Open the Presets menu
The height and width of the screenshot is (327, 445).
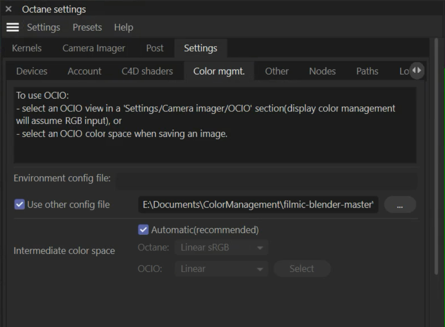point(87,27)
